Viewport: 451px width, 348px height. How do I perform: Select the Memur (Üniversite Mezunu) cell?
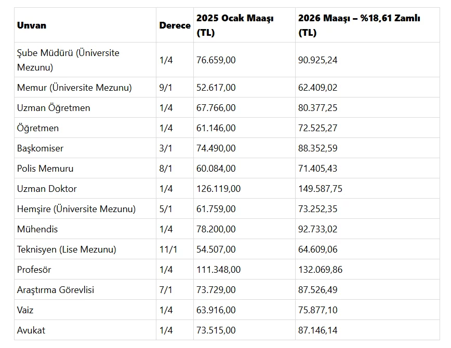pos(74,88)
